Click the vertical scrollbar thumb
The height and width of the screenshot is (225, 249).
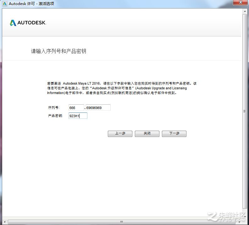point(245,111)
